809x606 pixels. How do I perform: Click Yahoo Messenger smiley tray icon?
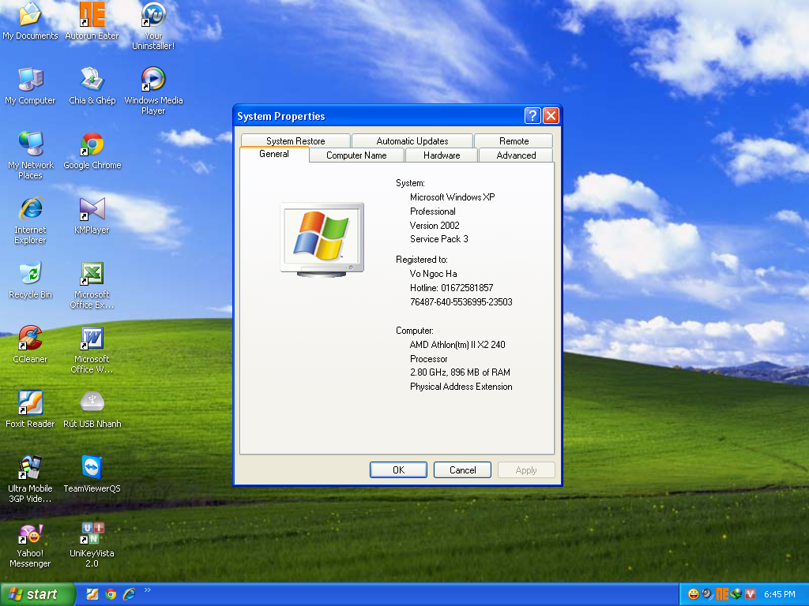point(694,594)
